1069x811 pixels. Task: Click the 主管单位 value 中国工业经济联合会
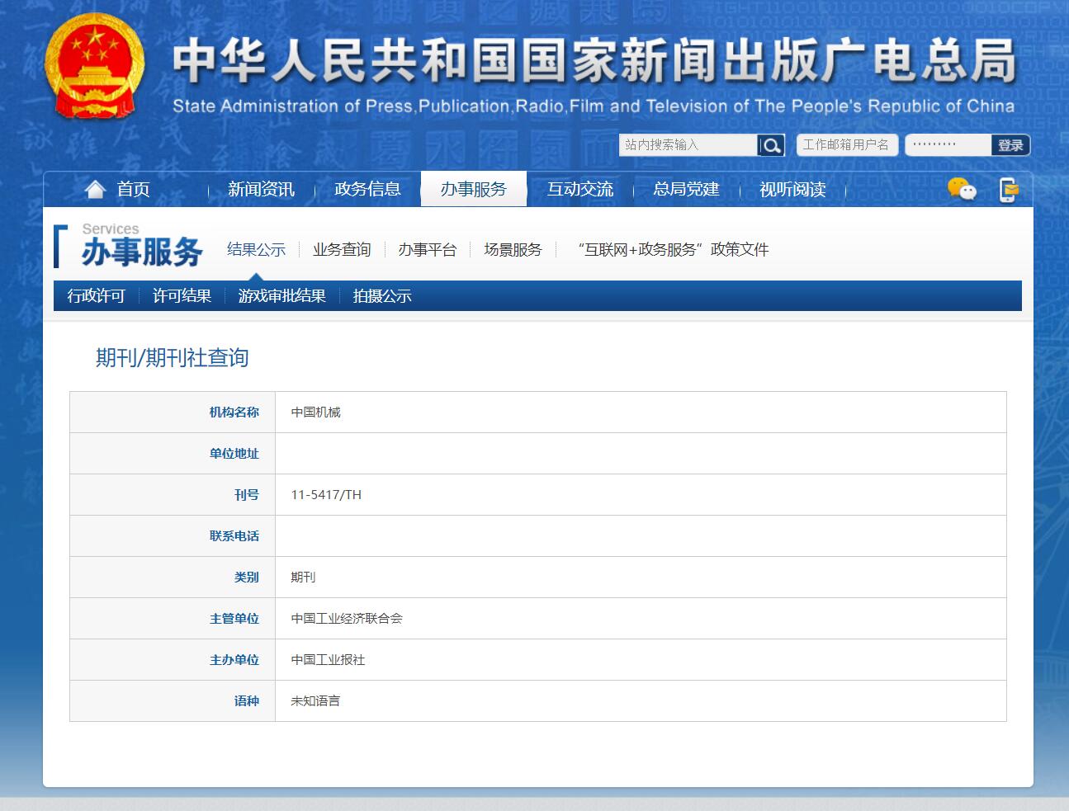point(347,618)
